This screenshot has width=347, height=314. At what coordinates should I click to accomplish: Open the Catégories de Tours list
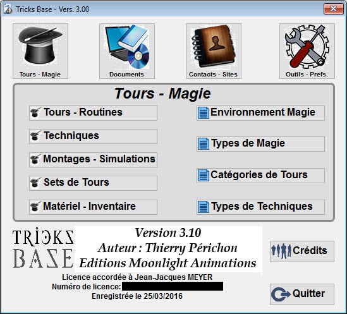(x=260, y=176)
